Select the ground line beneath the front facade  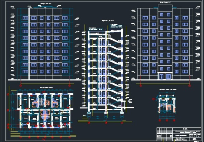coord(44,80)
